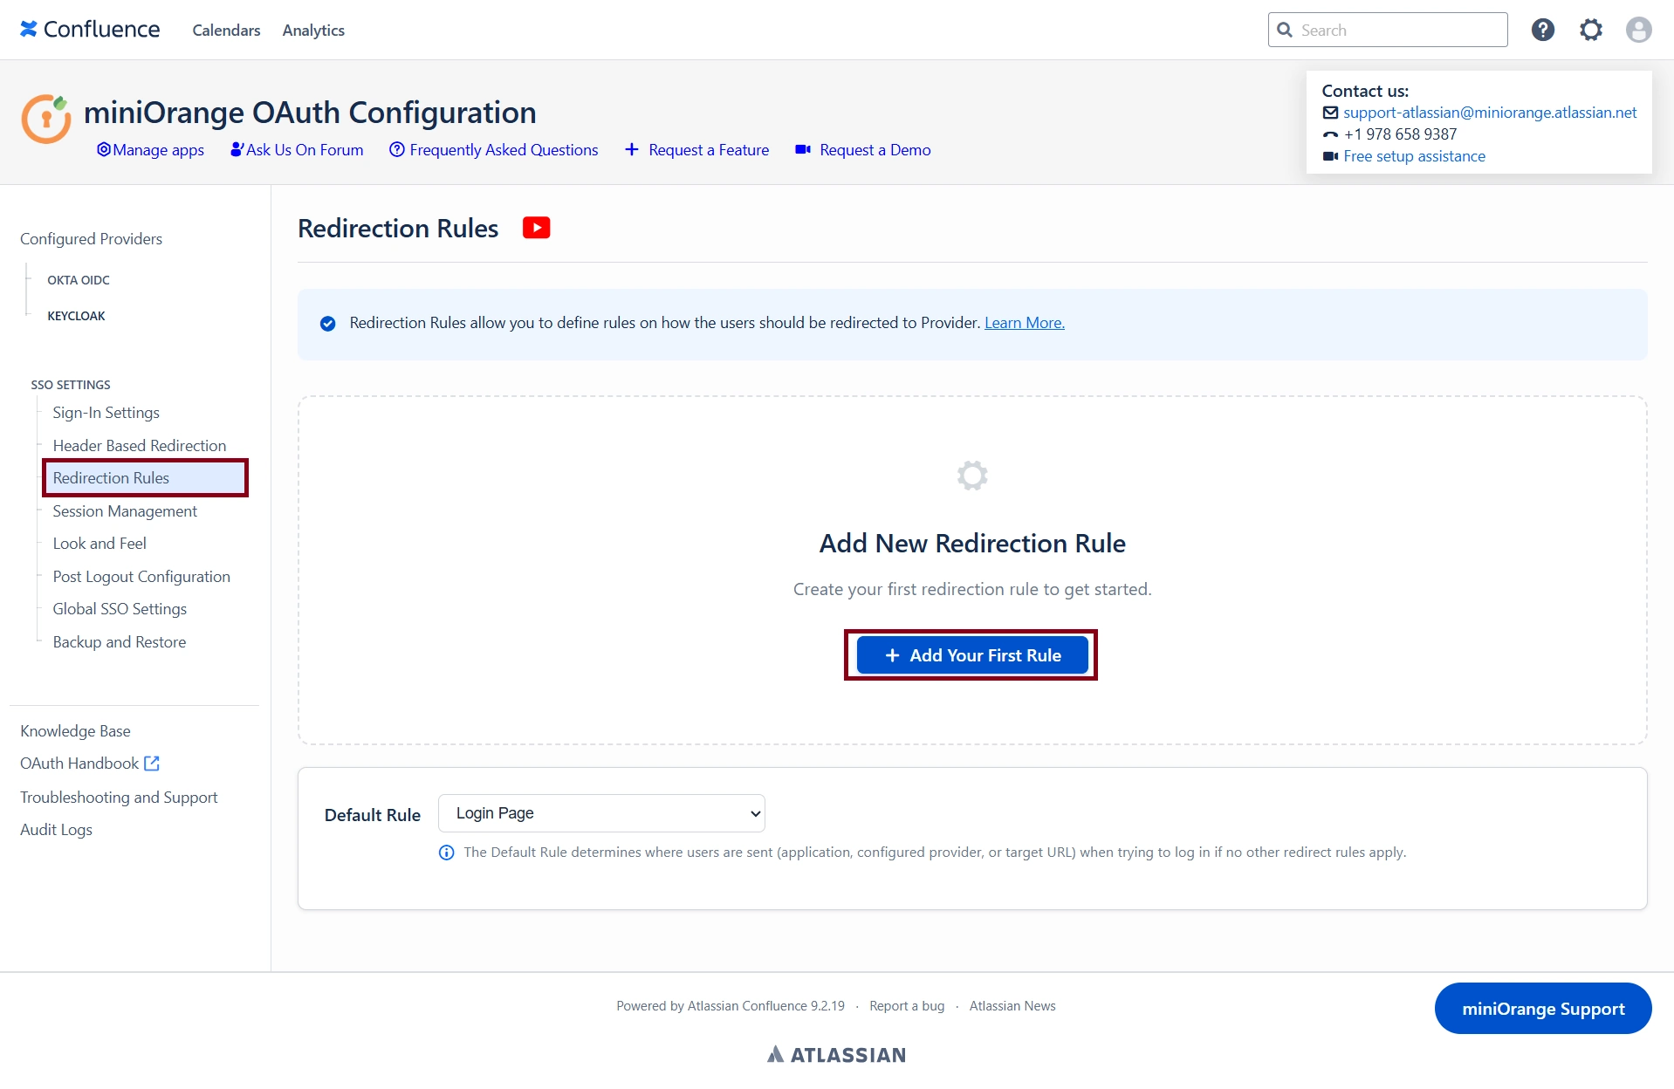Click the Confluence logo
Image resolution: width=1674 pixels, height=1089 pixels.
pos(90,30)
